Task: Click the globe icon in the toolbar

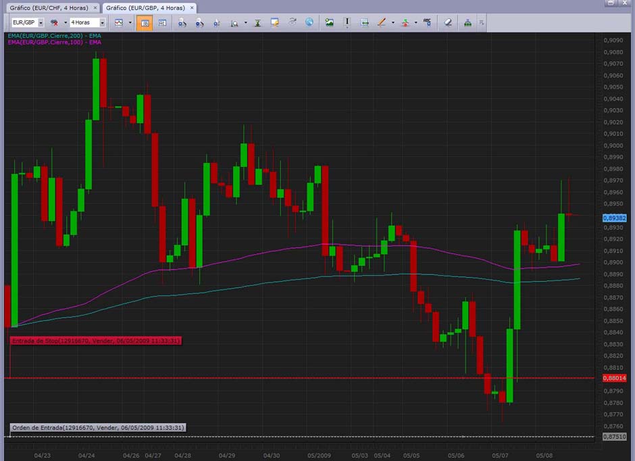Action: click(309, 22)
